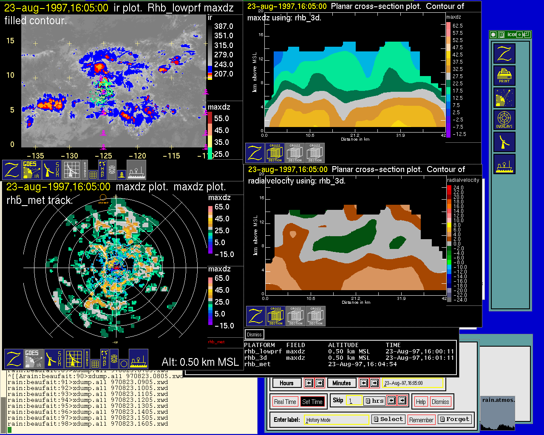The image size is (544, 435).
Task: Step Minutes forward with the right arrow
Action: (x=374, y=383)
